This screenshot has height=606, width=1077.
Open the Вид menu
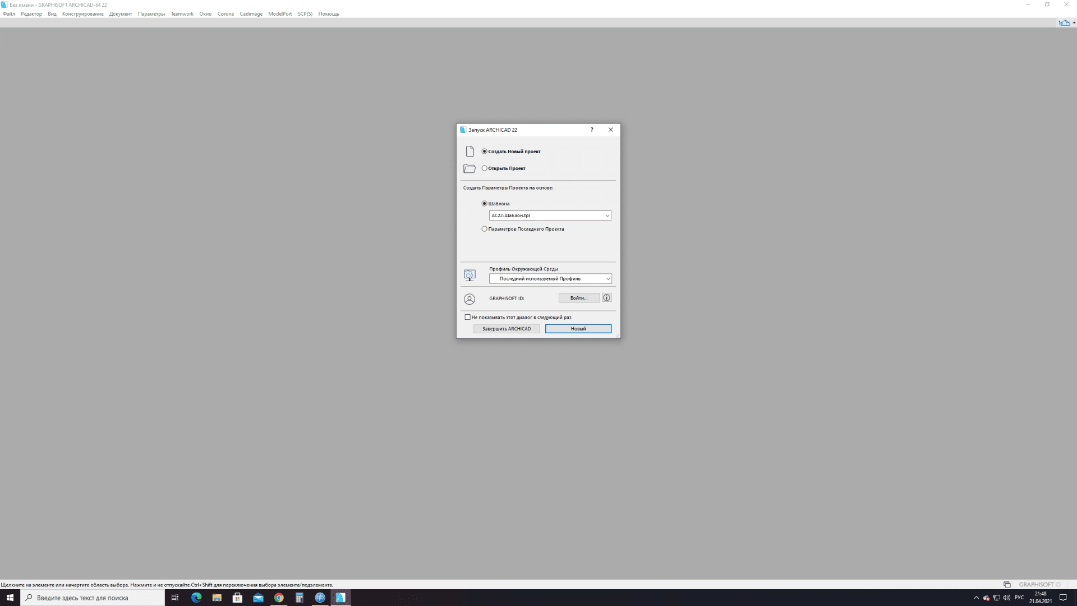(x=52, y=14)
